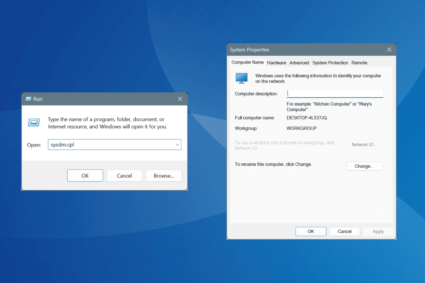Click OK in System Properties
425x283 pixels.
click(x=311, y=231)
